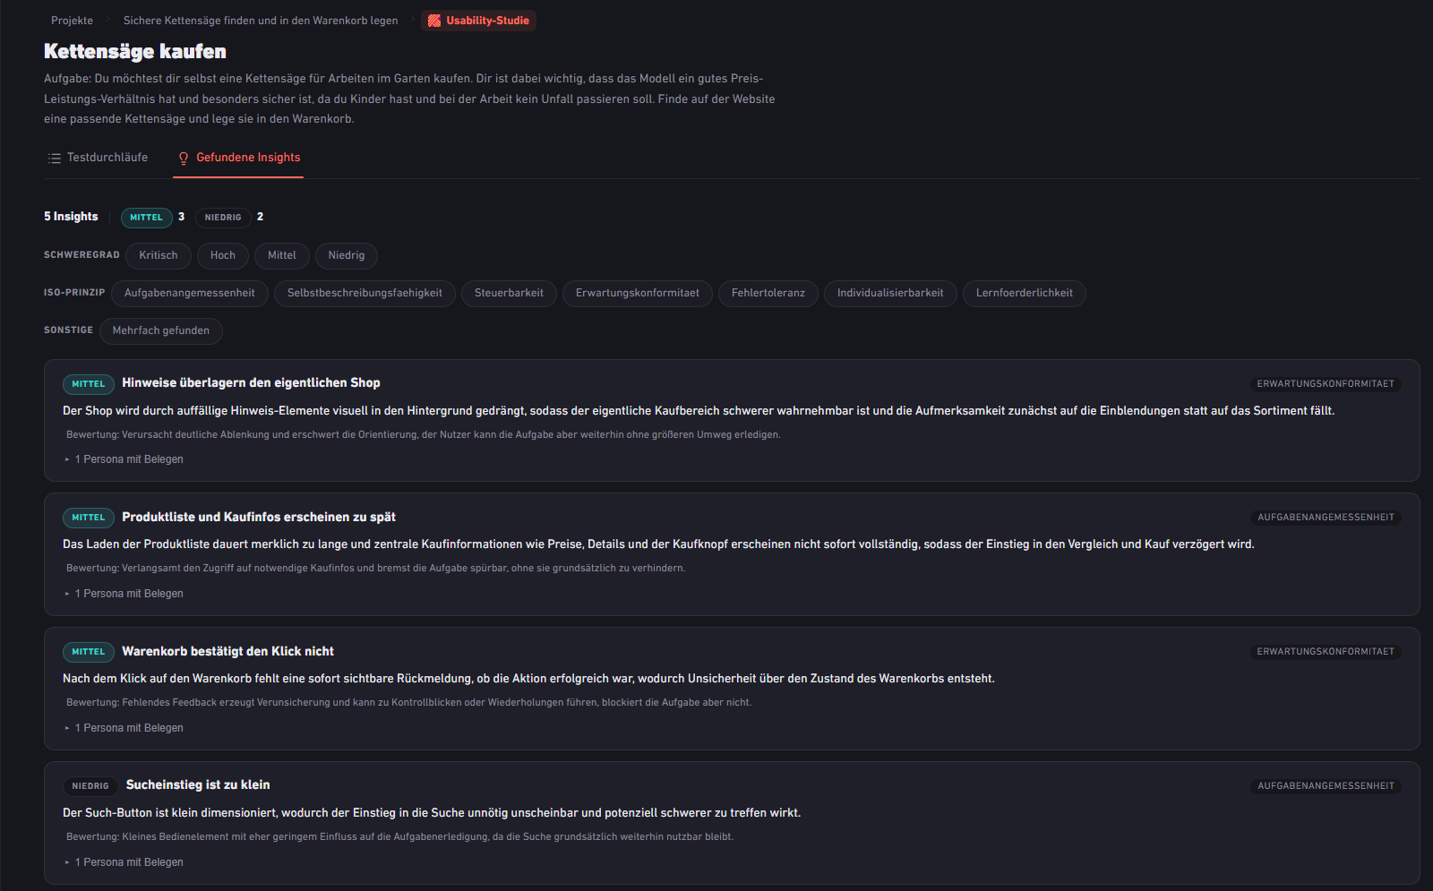Click the Lernfoerderlichkeit filter chip

click(1025, 293)
